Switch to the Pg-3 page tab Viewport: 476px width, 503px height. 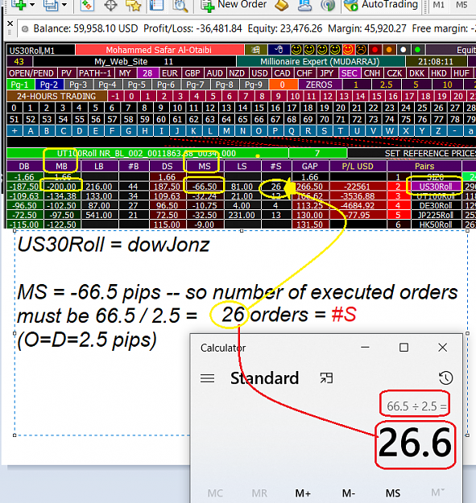pyautogui.click(x=78, y=85)
